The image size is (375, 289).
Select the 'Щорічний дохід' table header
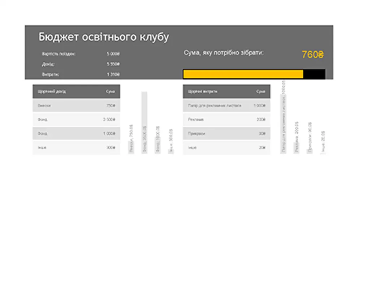[x=52, y=92]
